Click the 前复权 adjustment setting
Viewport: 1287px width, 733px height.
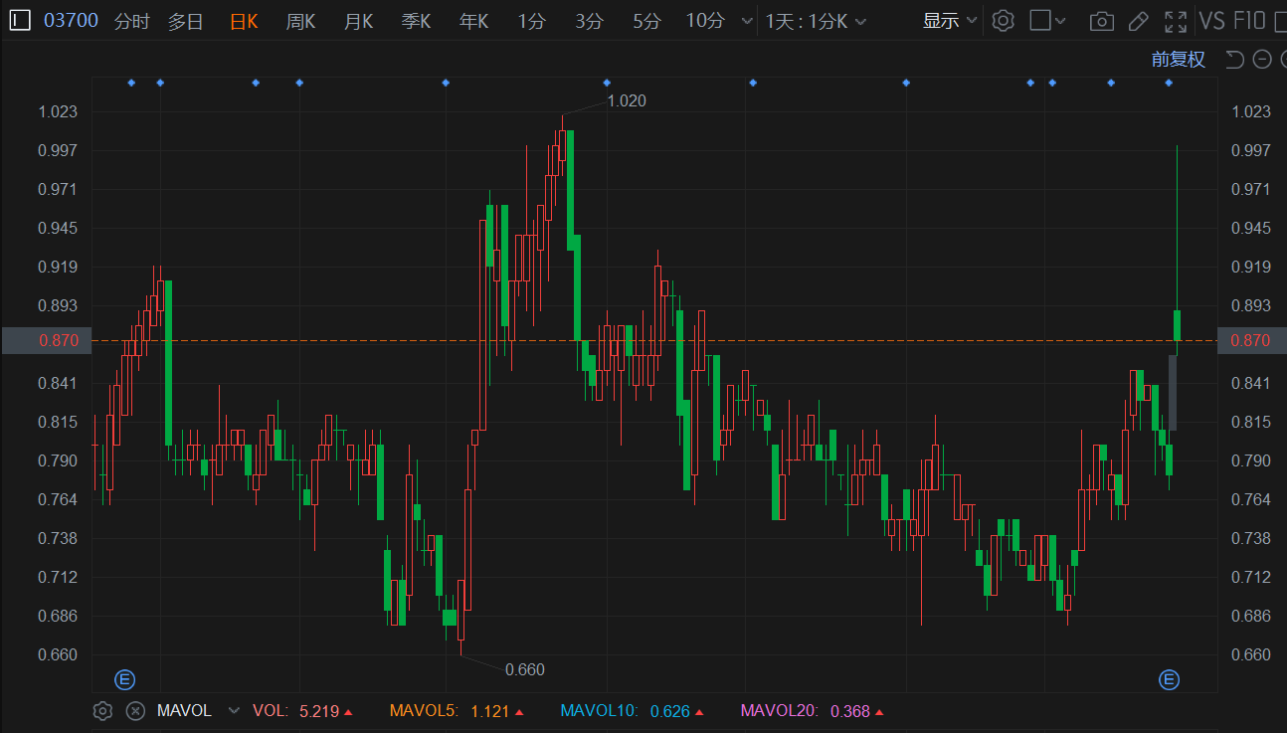[1179, 60]
